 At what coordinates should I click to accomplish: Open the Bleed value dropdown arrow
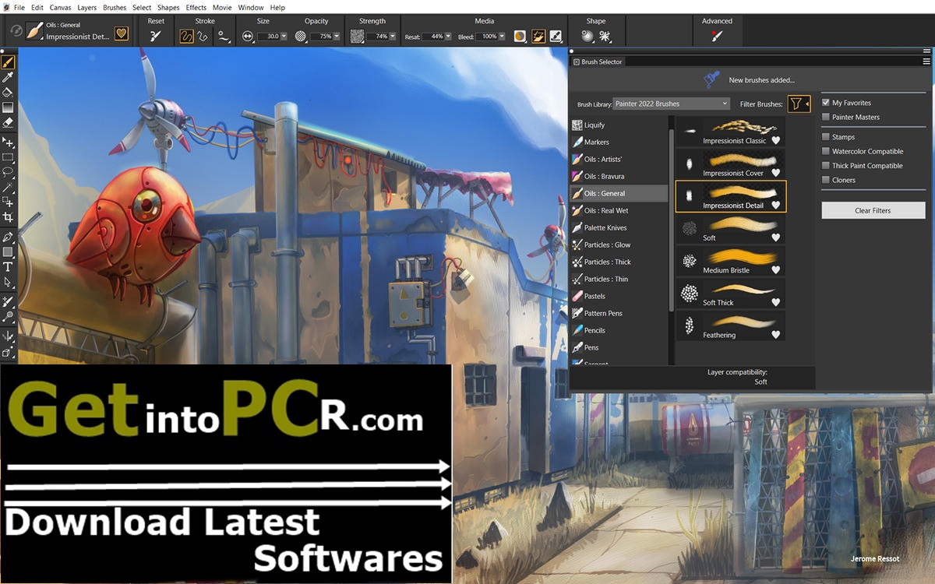click(501, 37)
